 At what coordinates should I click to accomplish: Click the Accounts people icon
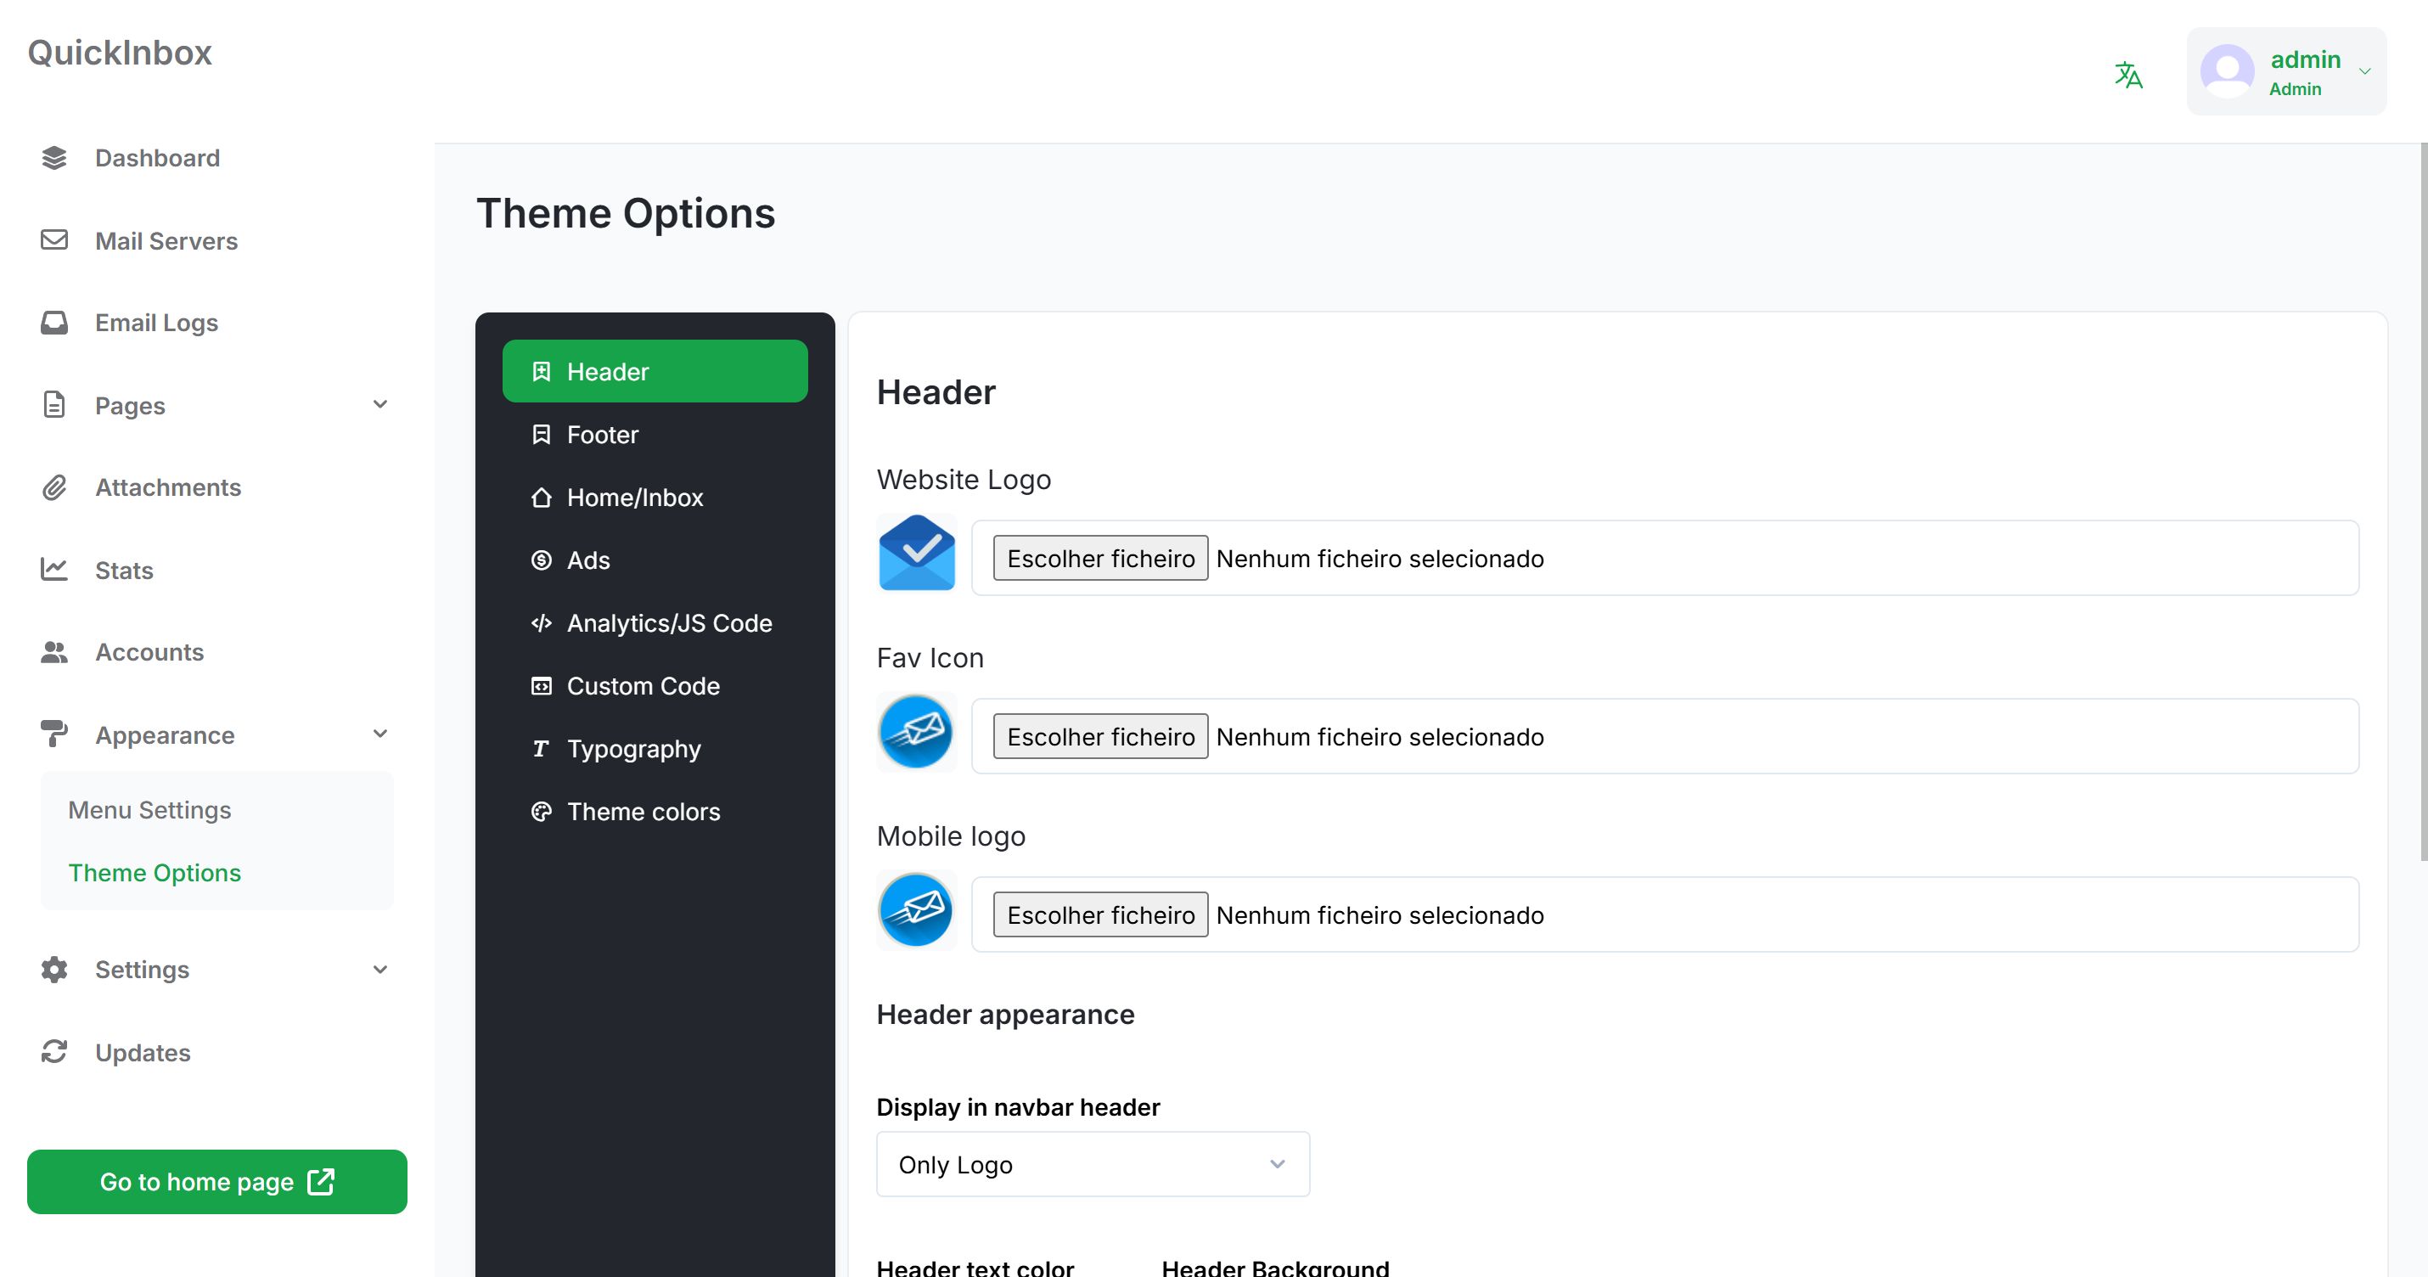(x=54, y=652)
